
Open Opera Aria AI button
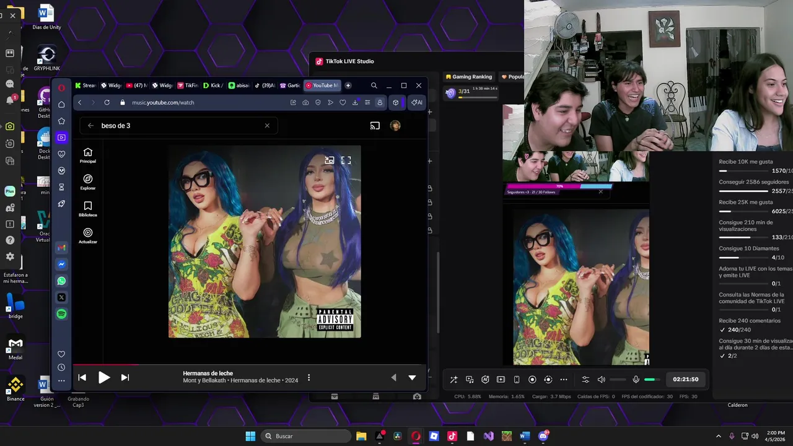(417, 102)
